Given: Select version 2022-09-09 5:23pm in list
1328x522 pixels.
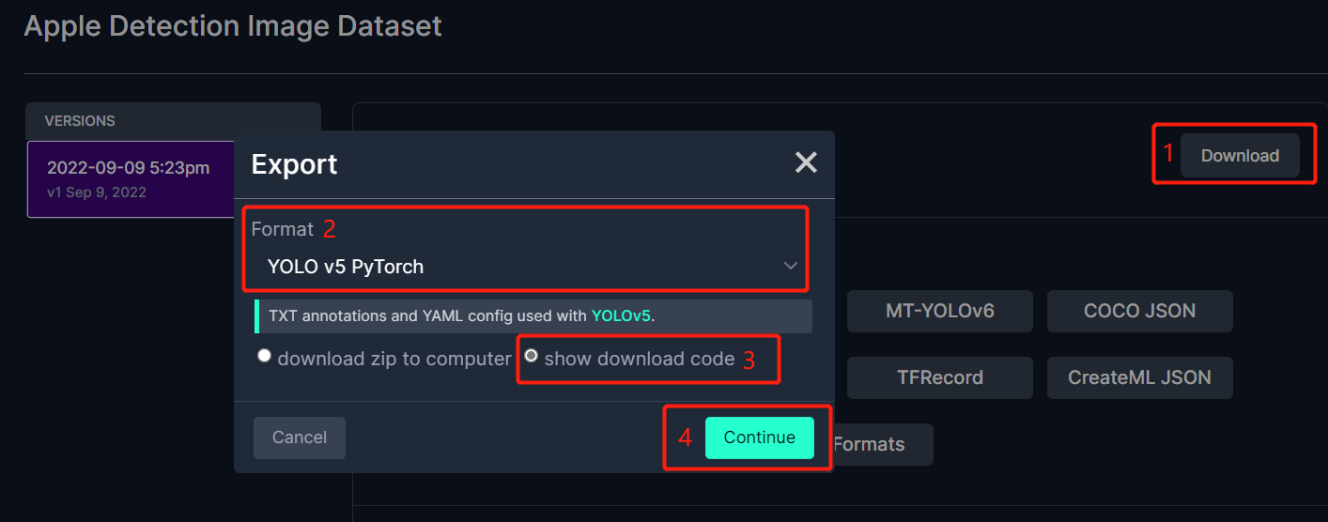Looking at the screenshot, I should click(131, 179).
